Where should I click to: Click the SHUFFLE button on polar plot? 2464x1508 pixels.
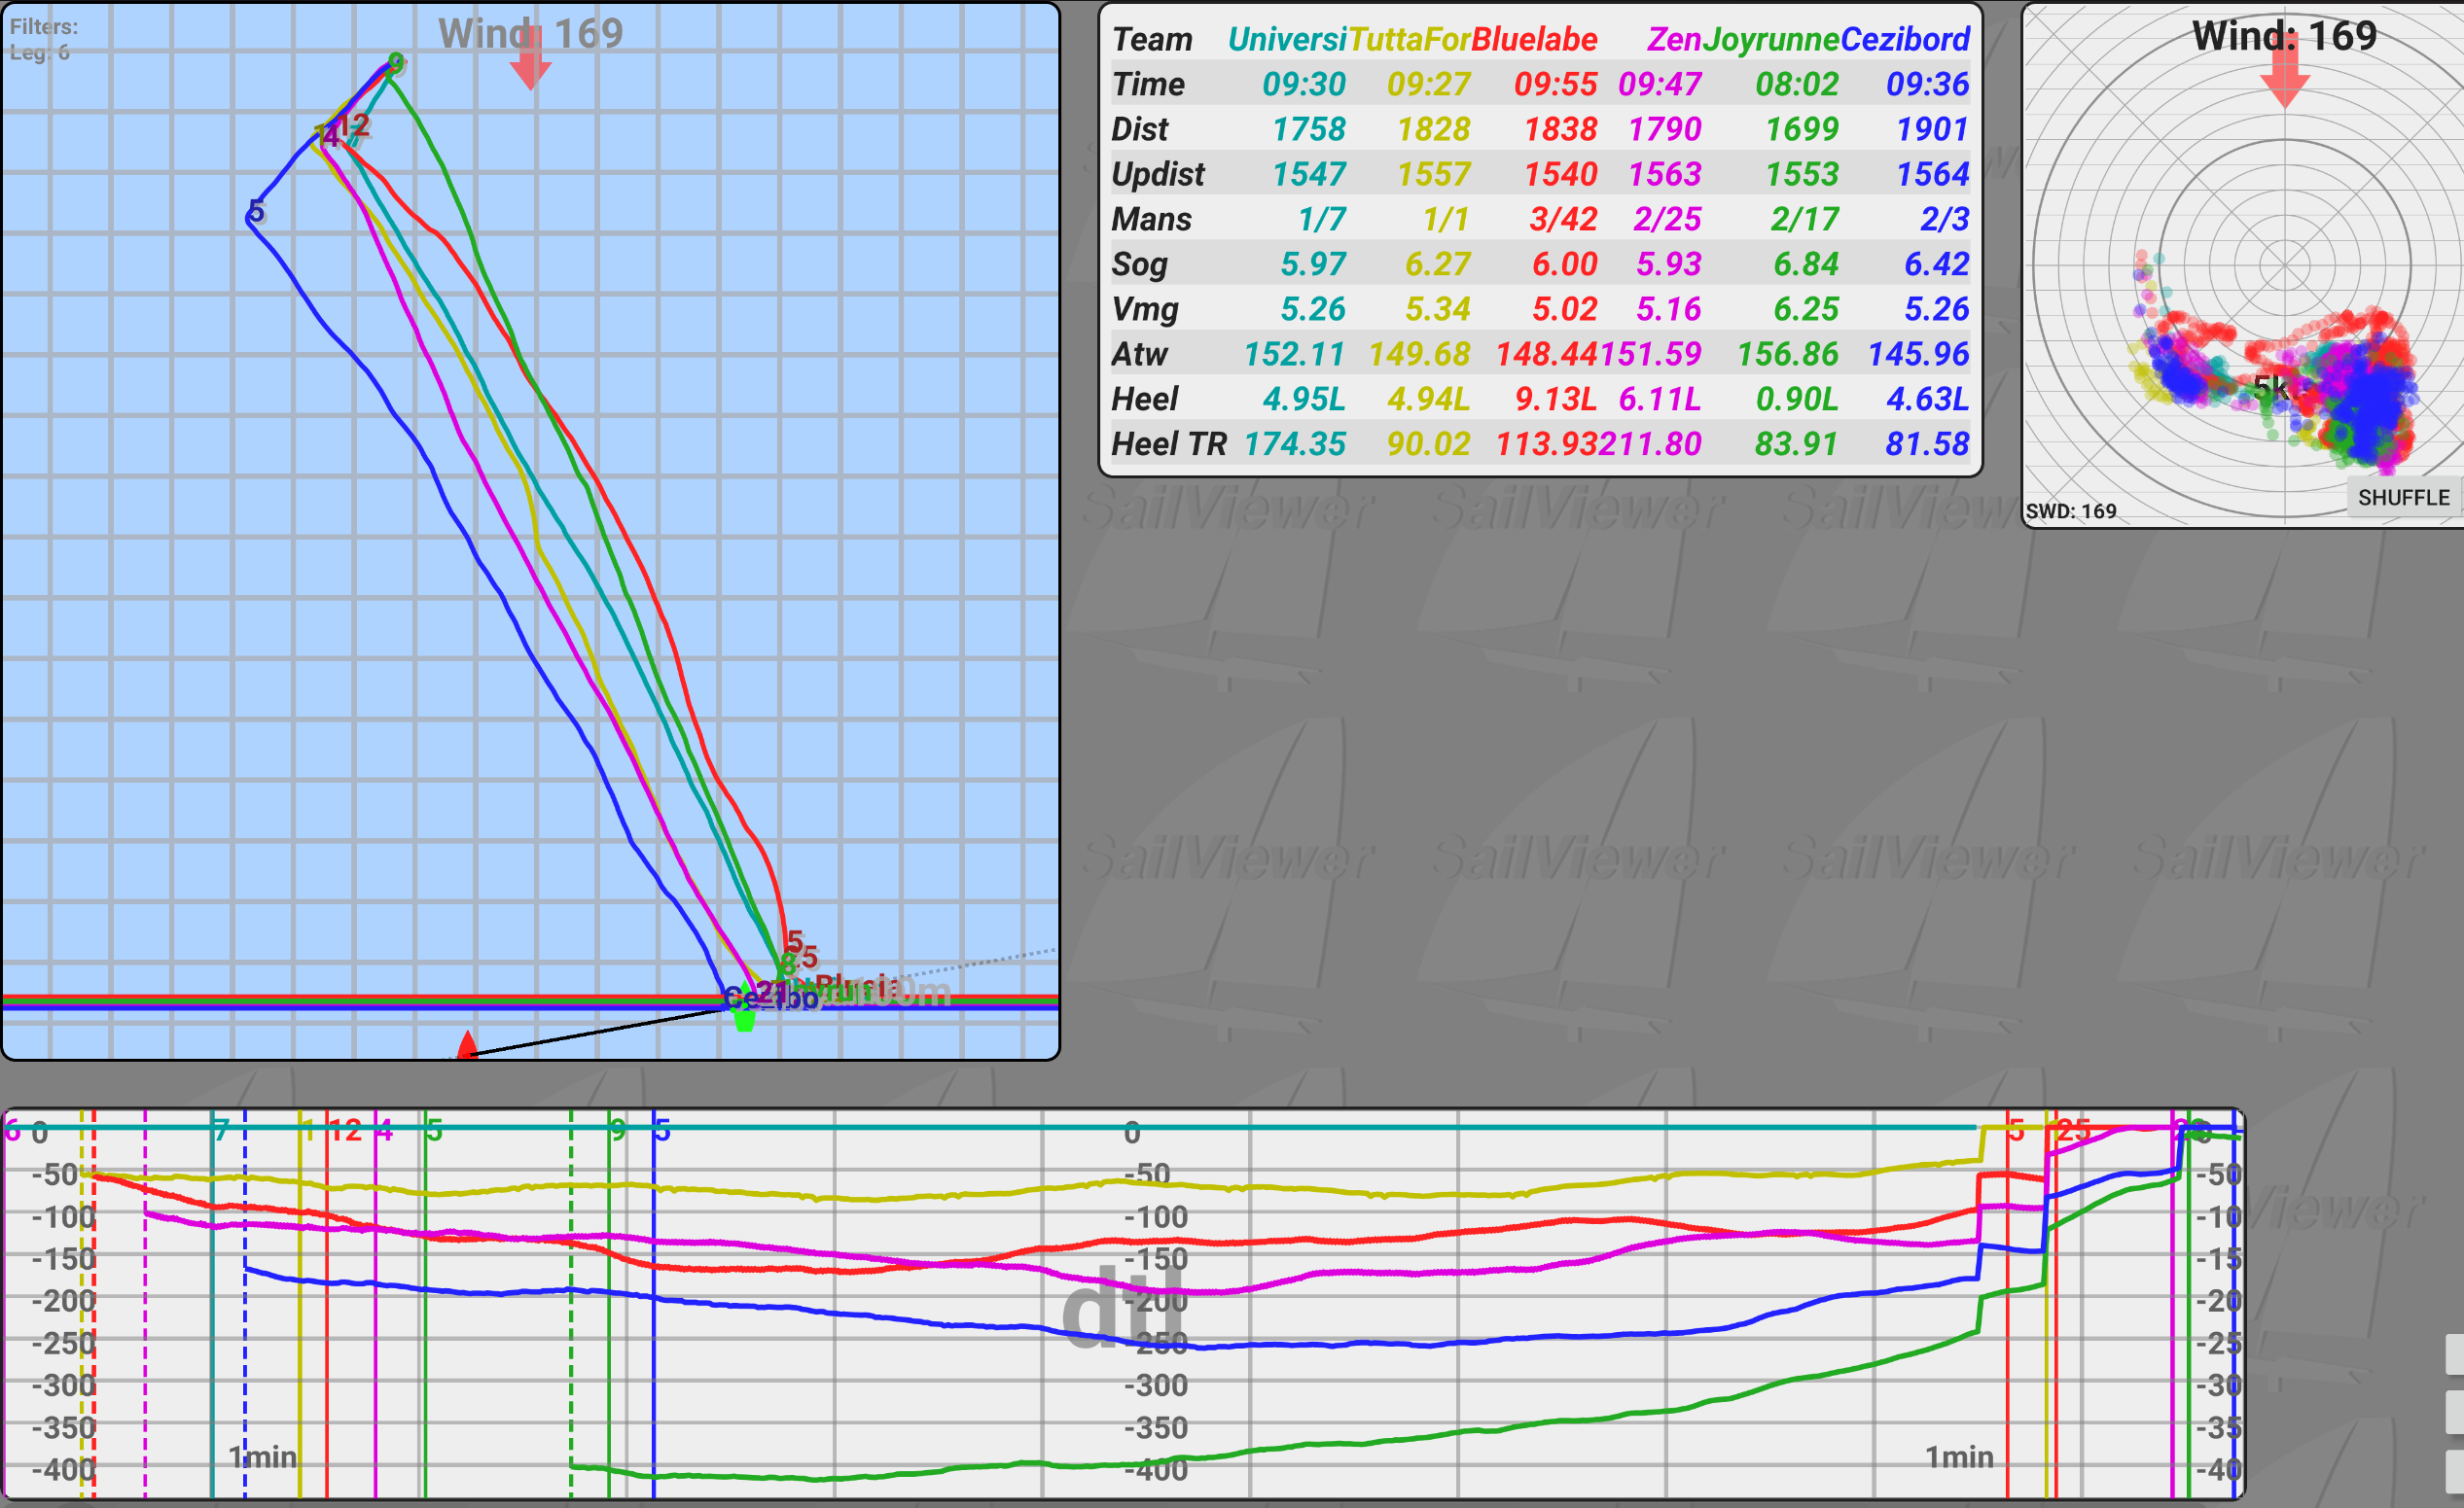tap(2402, 498)
